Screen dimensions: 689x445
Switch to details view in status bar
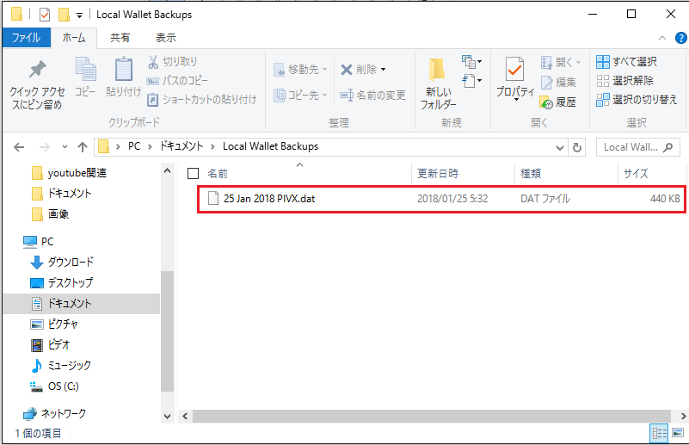click(660, 433)
